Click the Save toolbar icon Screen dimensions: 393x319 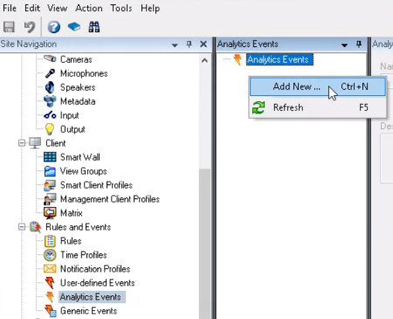(9, 27)
